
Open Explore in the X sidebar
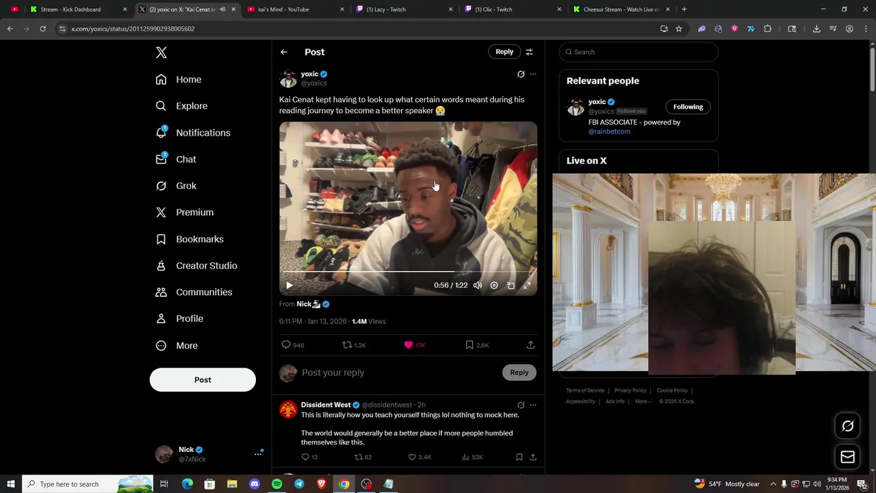[x=181, y=106]
